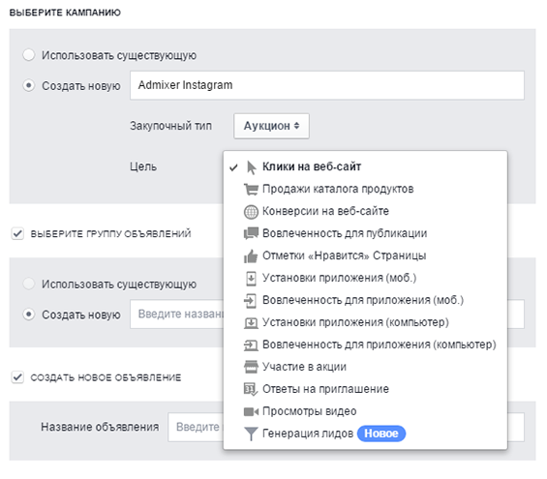The width and height of the screenshot is (547, 479).
Task: Select Использовать существующую radio in ad group section
Action: pos(29,284)
